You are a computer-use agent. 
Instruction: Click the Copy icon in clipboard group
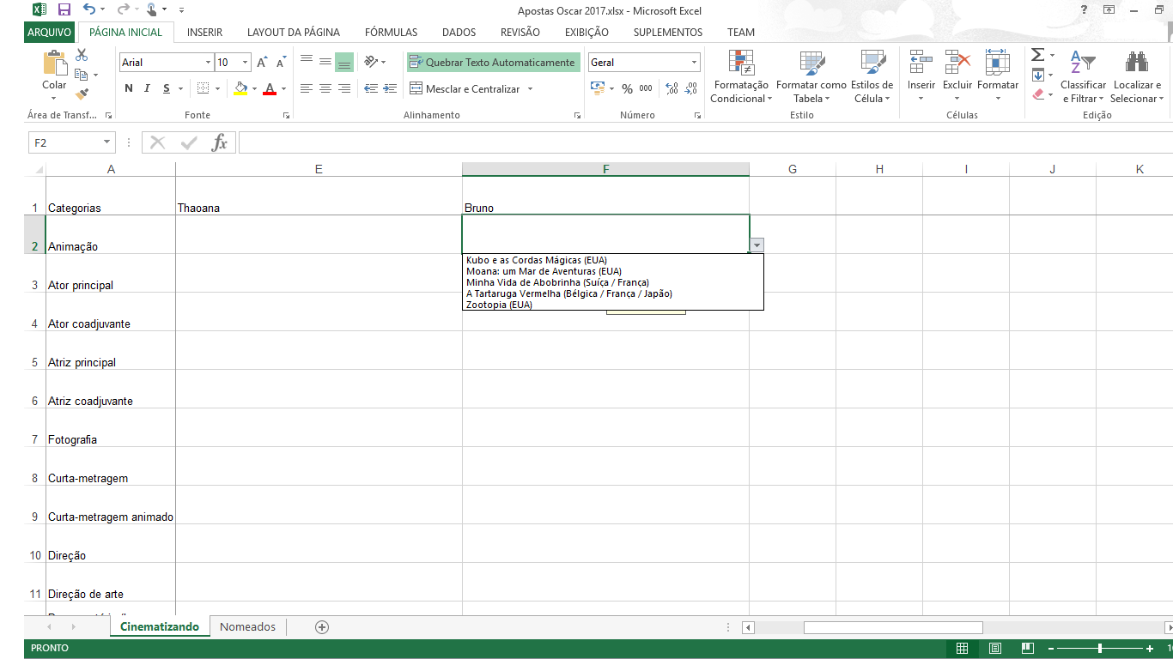pyautogui.click(x=82, y=75)
